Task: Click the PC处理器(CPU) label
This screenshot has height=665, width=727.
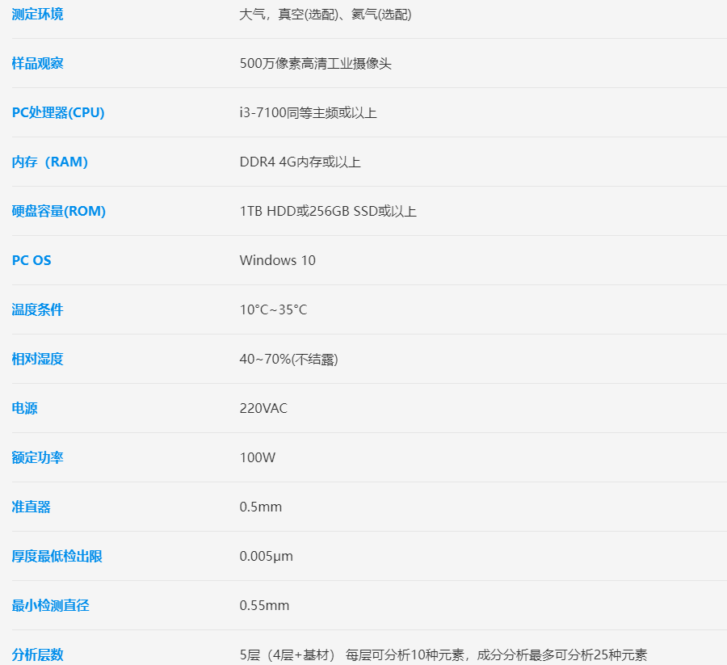Action: click(58, 112)
